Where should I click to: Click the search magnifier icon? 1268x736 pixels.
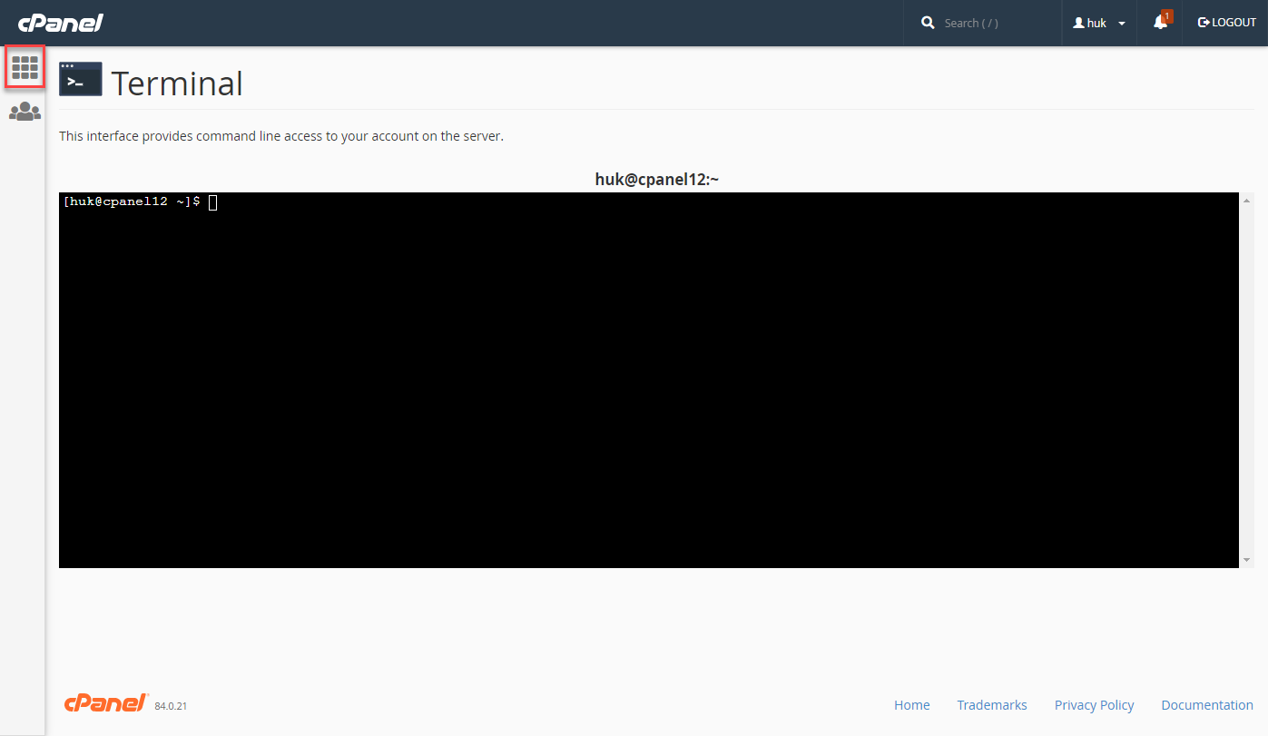[928, 23]
